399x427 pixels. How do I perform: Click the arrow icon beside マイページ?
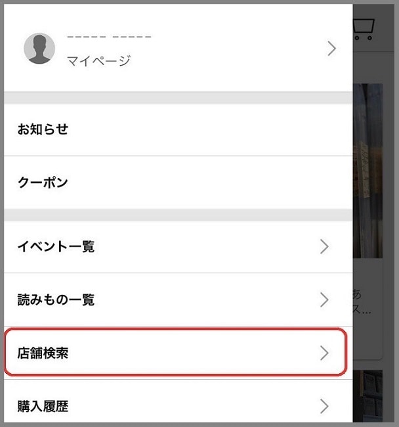click(331, 49)
